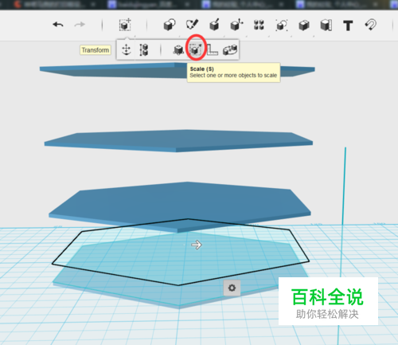
Task: Choose Smart Scale in Transform flyout
Action: (x=178, y=49)
